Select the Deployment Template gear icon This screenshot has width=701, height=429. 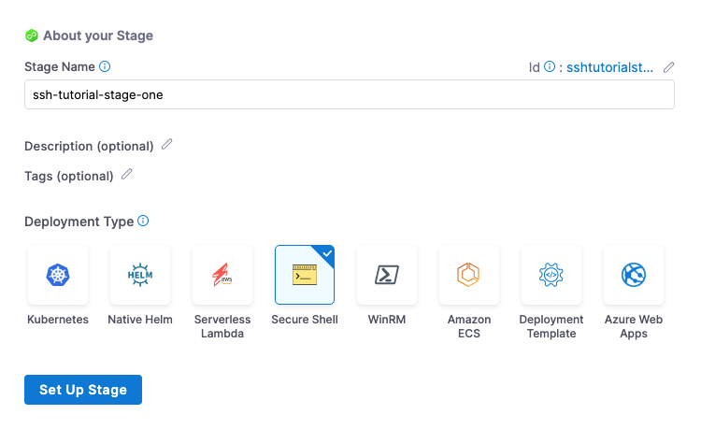click(551, 275)
